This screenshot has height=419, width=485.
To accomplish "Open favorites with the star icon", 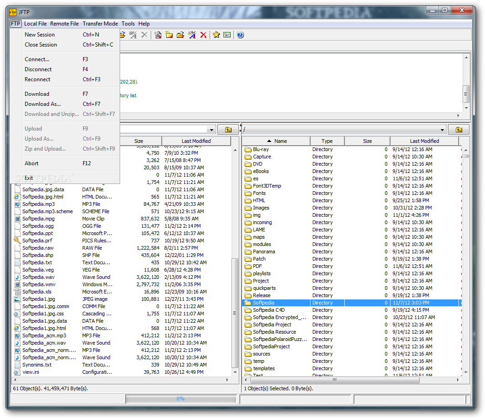I will pos(216,35).
